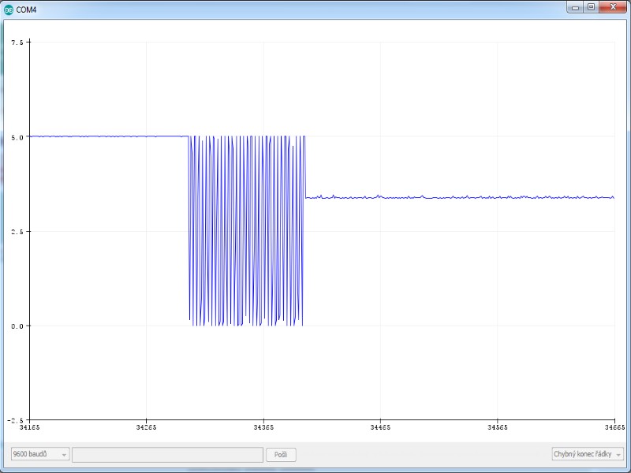Image resolution: width=631 pixels, height=473 pixels.
Task: Click the 0.0 label on Y axis
Action: click(18, 326)
